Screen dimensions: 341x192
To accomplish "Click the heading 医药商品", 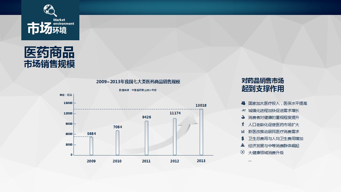I will click(49, 52).
